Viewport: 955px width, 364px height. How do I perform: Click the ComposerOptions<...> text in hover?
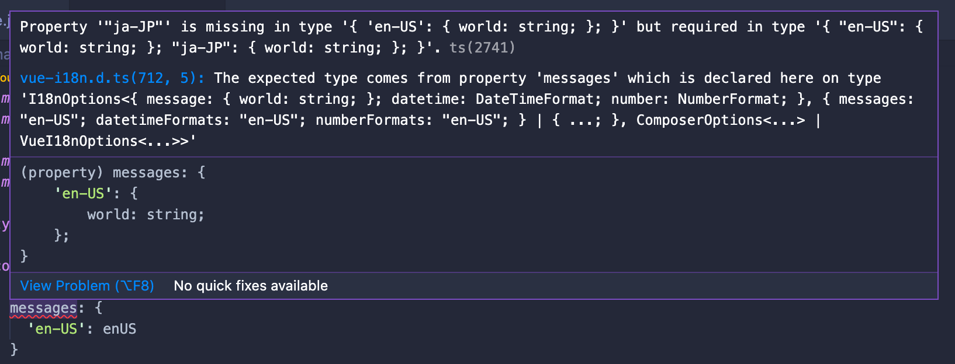(720, 120)
